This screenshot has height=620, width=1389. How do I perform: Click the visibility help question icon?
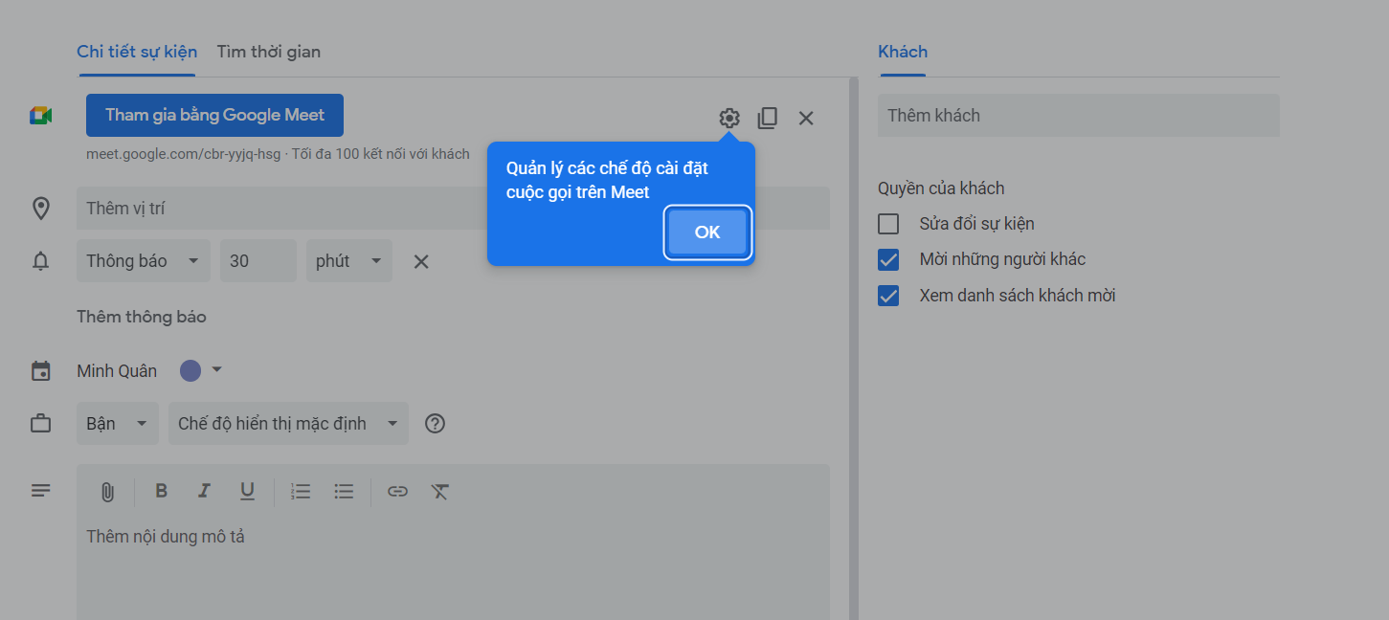435,423
